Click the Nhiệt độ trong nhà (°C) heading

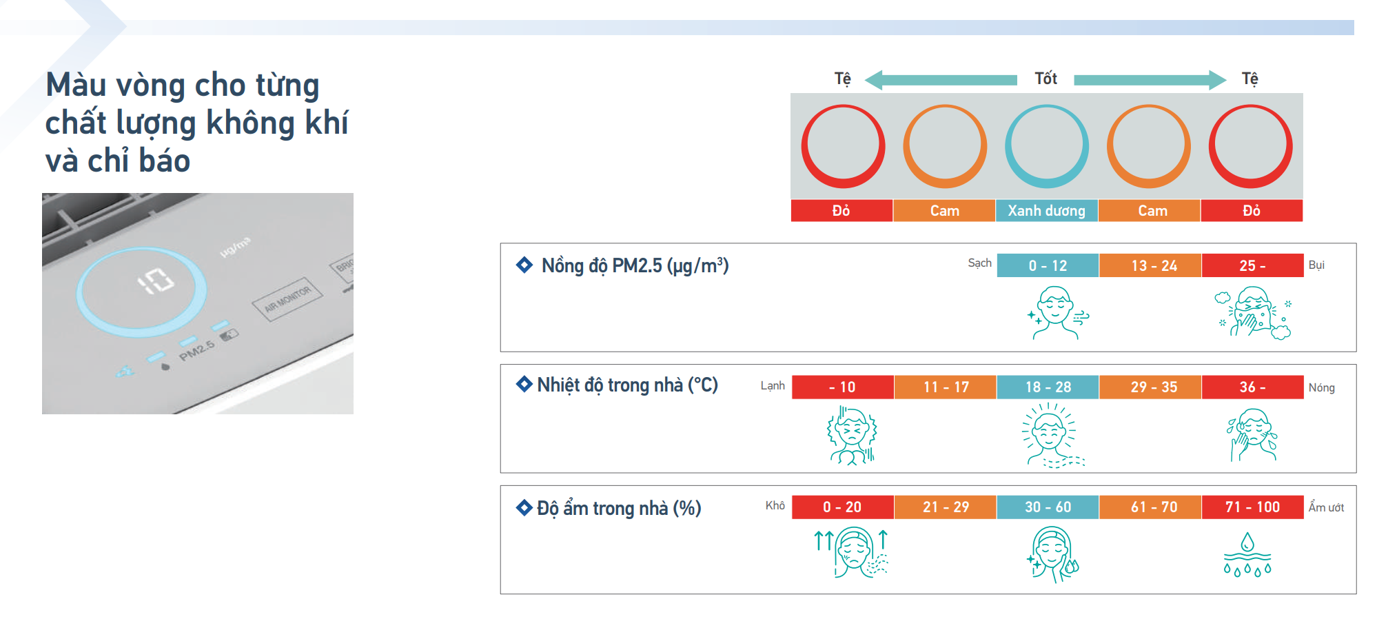click(x=627, y=385)
